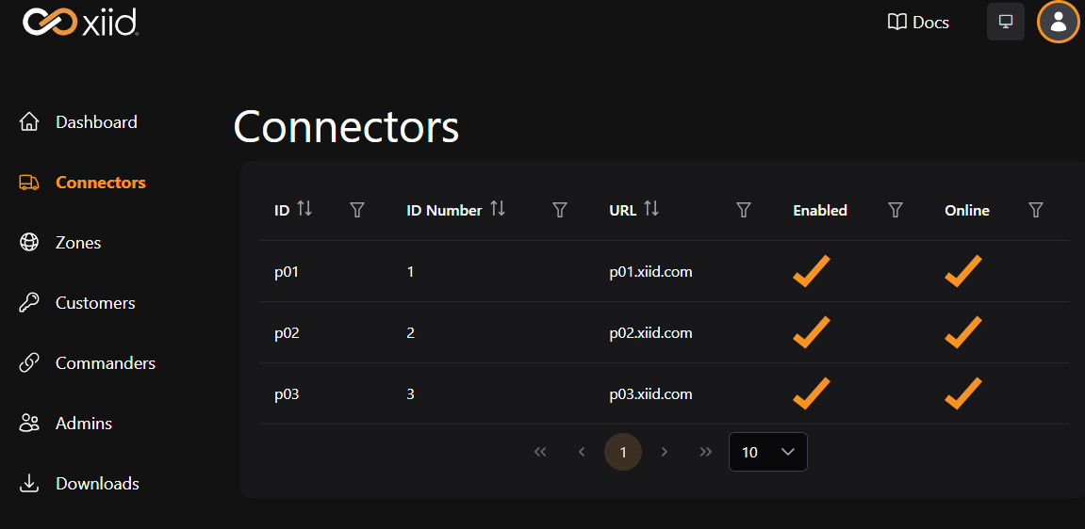Open the filter for ID Number column
The width and height of the screenshot is (1085, 529).
[559, 210]
